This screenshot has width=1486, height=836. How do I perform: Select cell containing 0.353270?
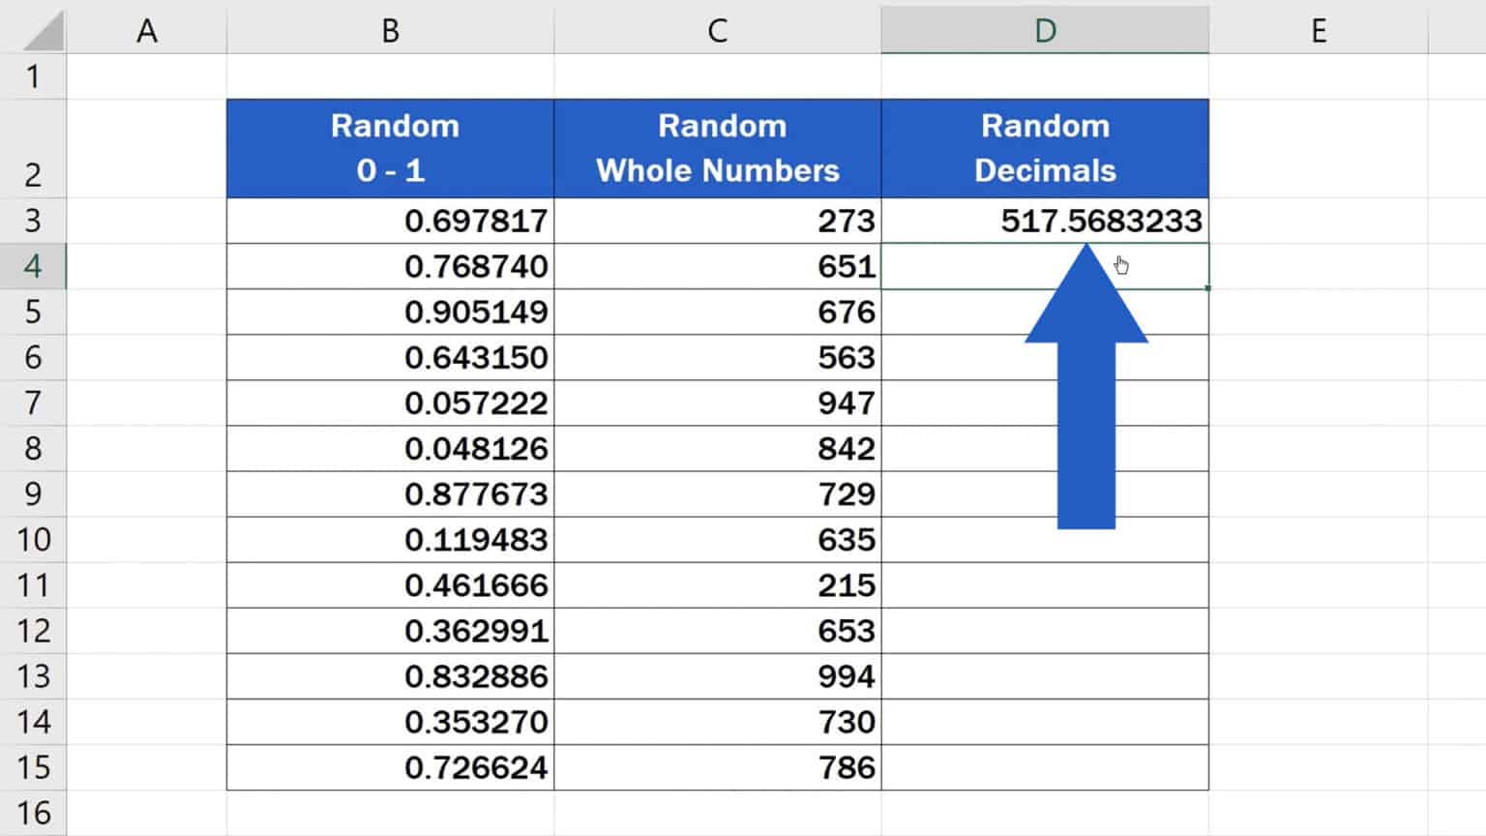pos(390,721)
